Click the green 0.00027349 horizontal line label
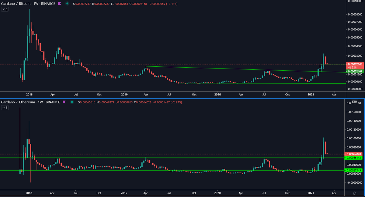This screenshot has height=197, width=365. pos(354,170)
